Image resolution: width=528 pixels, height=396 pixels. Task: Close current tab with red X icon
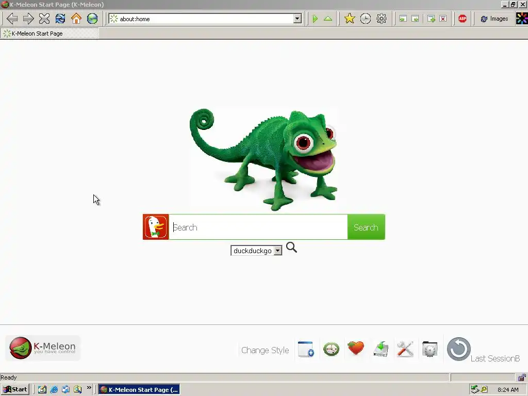click(x=443, y=19)
